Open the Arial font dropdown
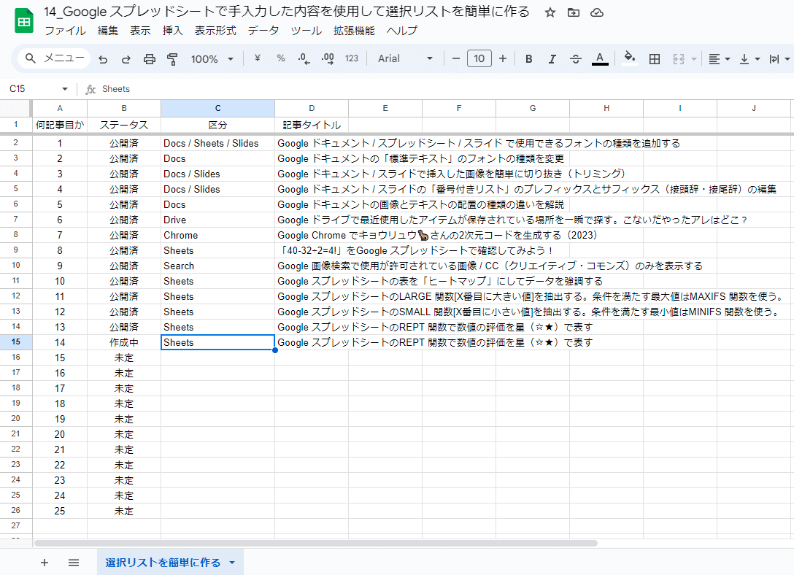The image size is (794, 575). [x=405, y=58]
